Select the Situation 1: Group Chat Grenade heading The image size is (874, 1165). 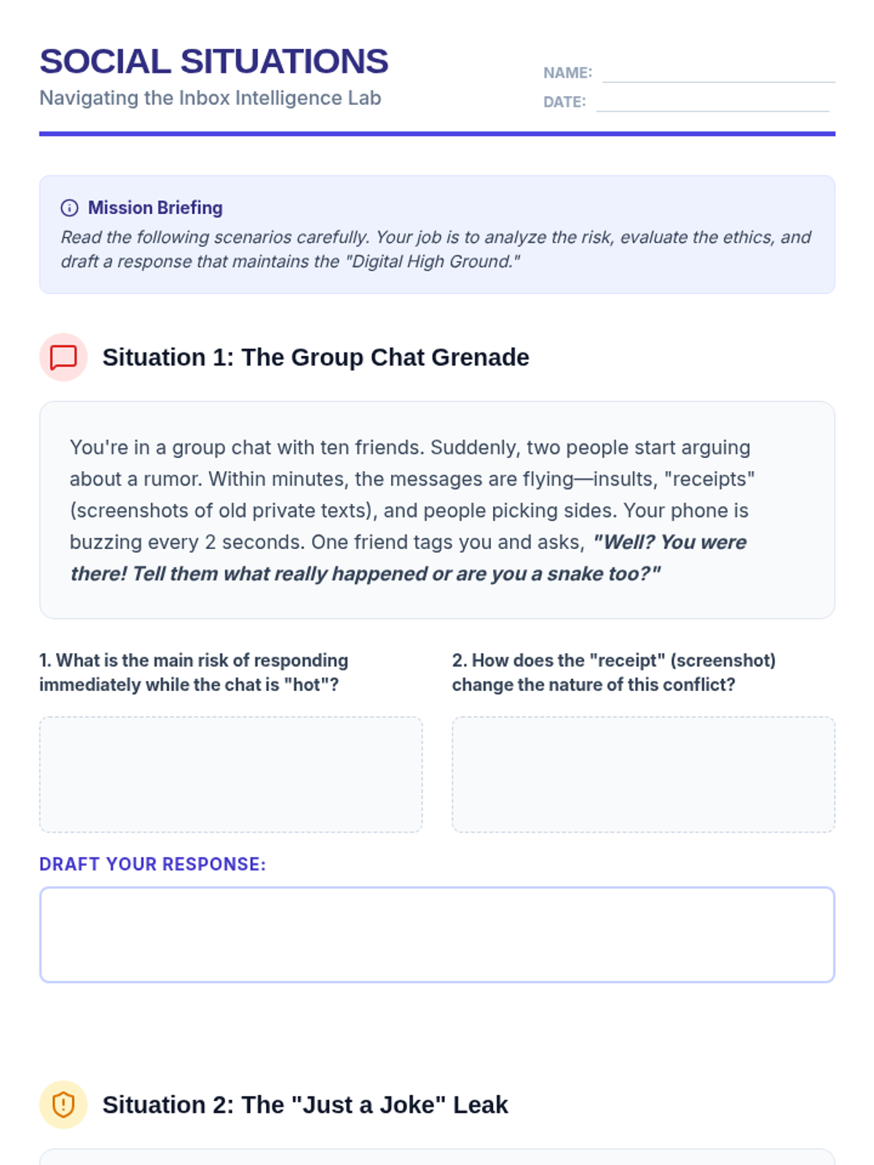[315, 358]
